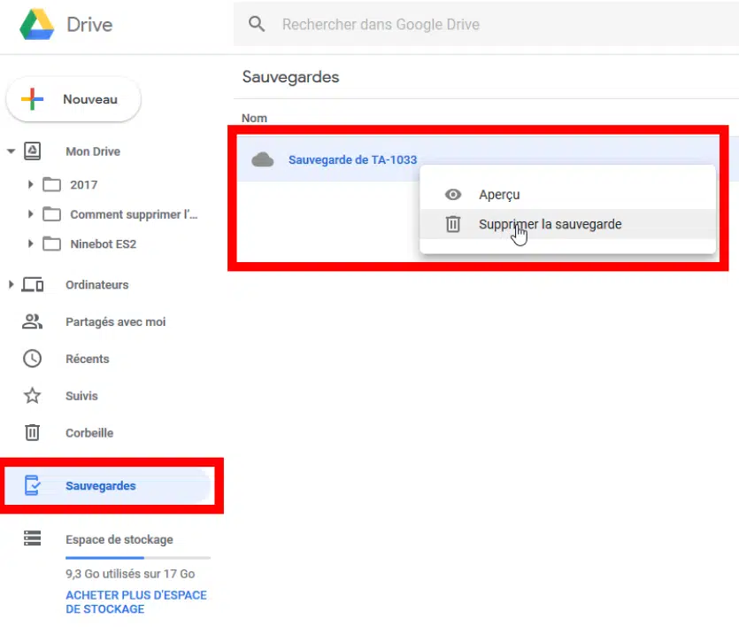Click the 2017 folder icon
This screenshot has height=627, width=739.
[x=52, y=184]
